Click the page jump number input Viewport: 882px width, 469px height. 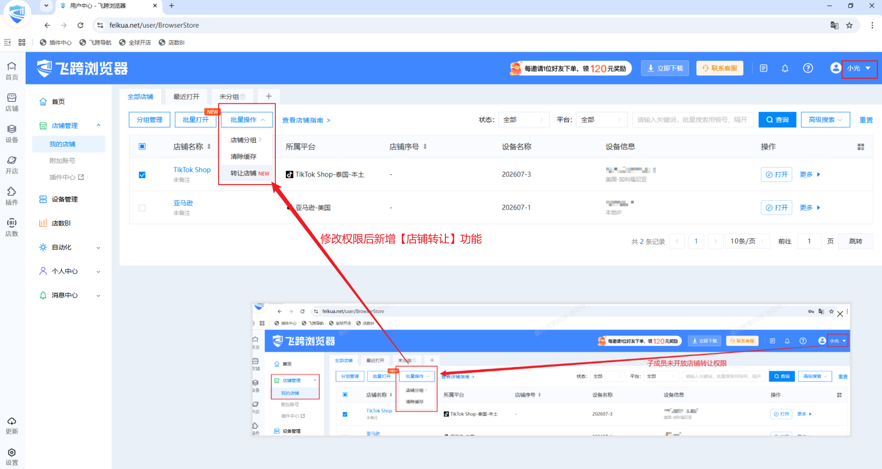tap(809, 241)
